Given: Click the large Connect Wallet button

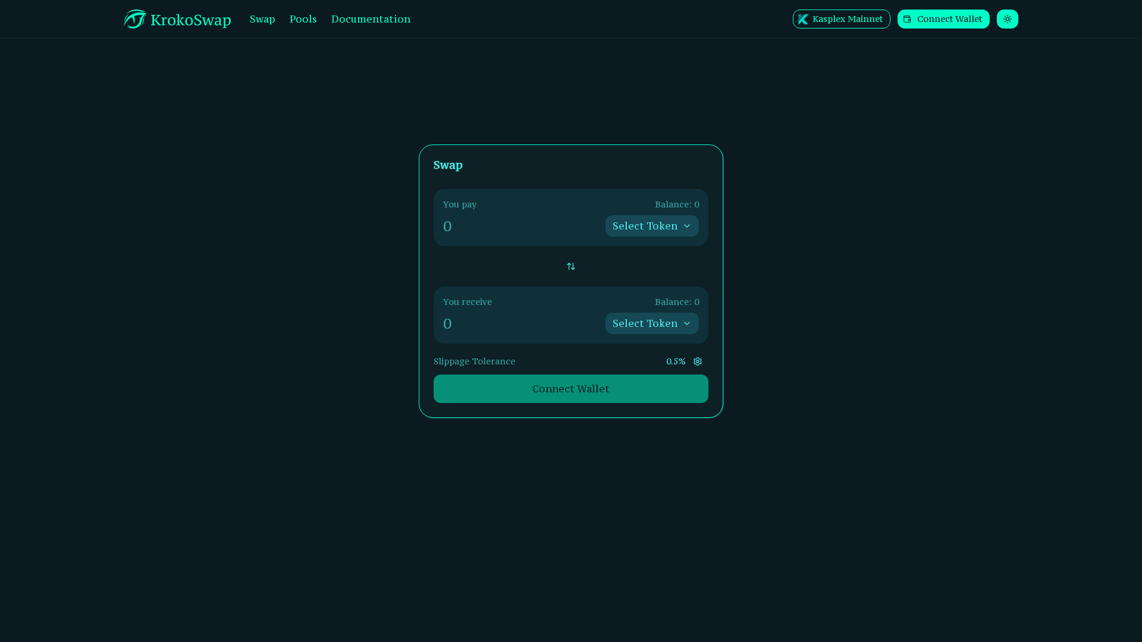Looking at the screenshot, I should (x=571, y=389).
